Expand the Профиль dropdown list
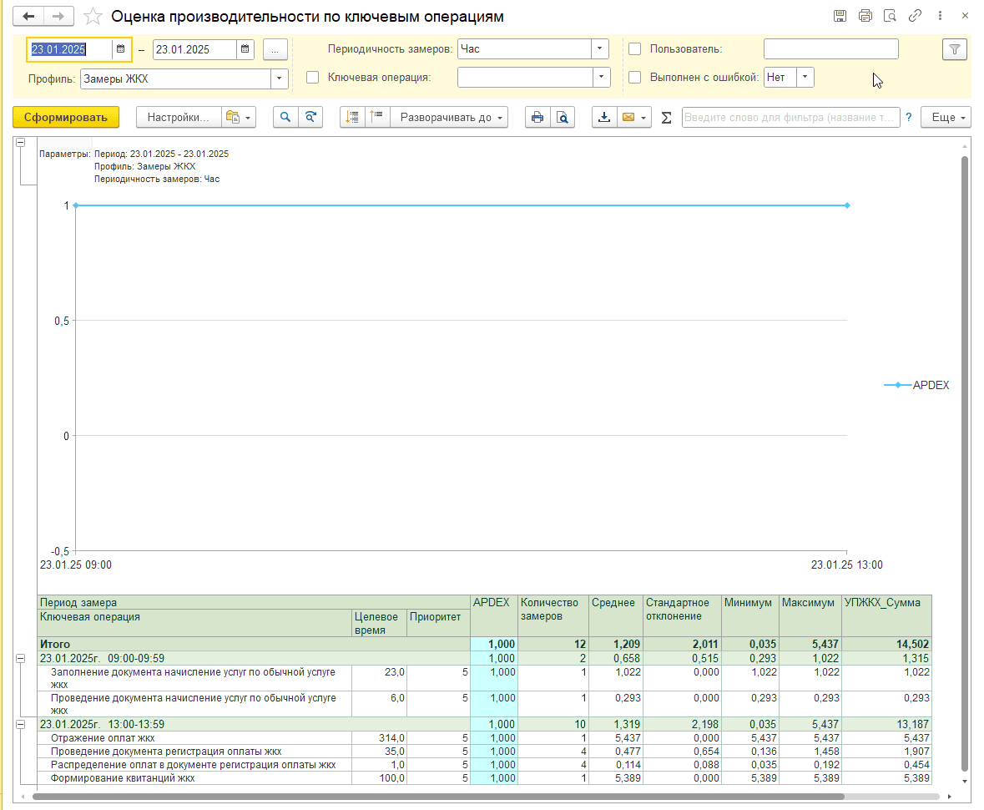The height and width of the screenshot is (810, 984). point(279,79)
